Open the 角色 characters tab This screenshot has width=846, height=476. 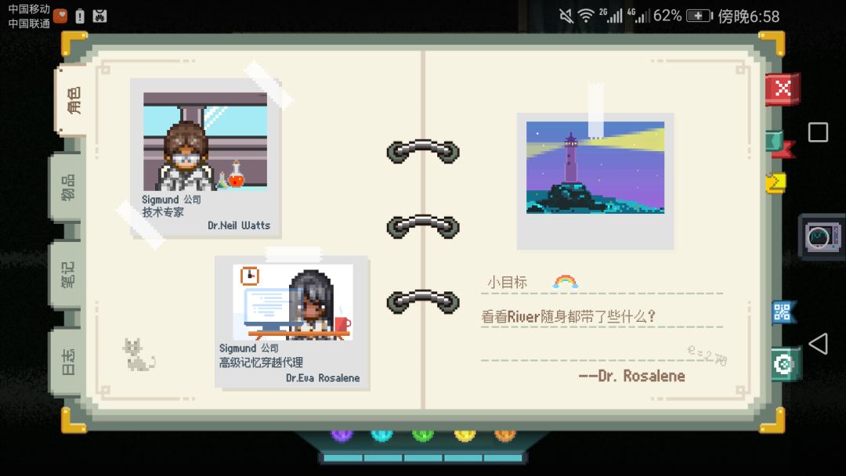[74, 100]
